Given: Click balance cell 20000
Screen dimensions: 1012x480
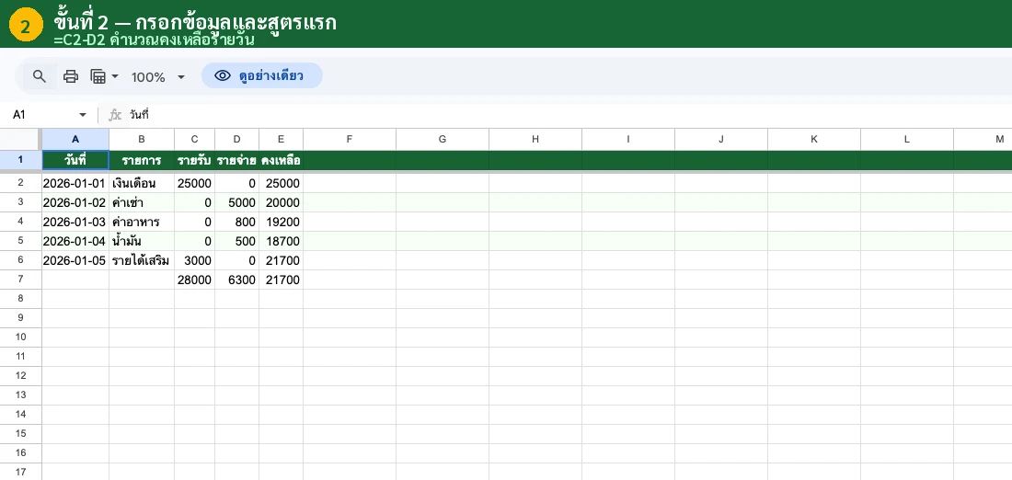Looking at the screenshot, I should click(281, 202).
